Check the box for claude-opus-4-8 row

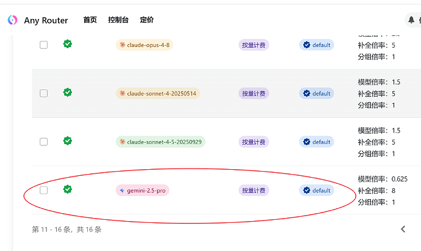(x=44, y=45)
